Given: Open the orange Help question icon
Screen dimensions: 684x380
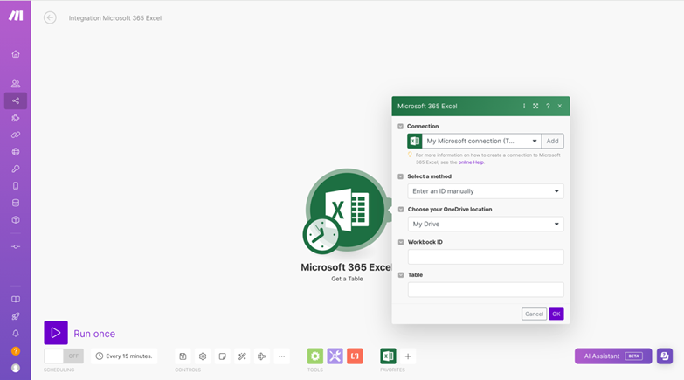Looking at the screenshot, I should coord(16,351).
